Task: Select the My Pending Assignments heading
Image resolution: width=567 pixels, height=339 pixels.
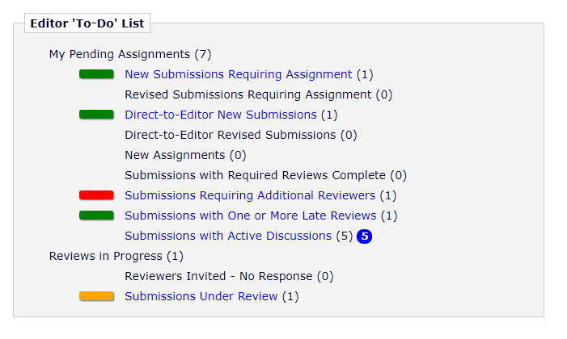Action: click(129, 54)
